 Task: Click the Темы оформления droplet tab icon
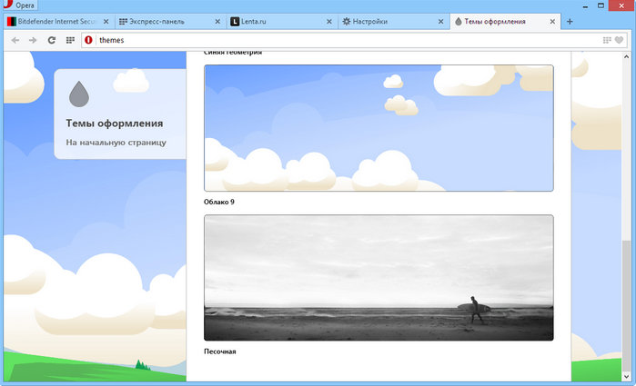[x=459, y=22]
